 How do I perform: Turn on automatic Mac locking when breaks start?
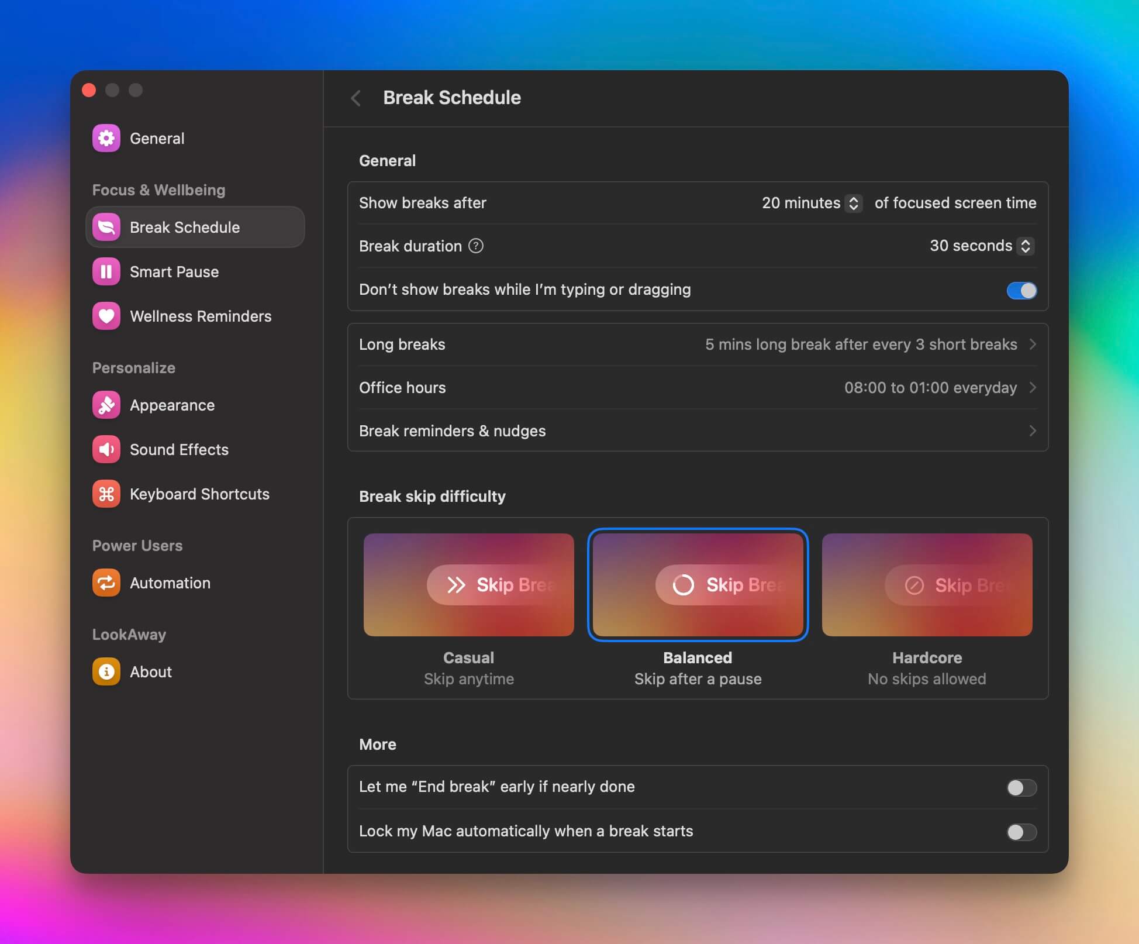point(1021,831)
